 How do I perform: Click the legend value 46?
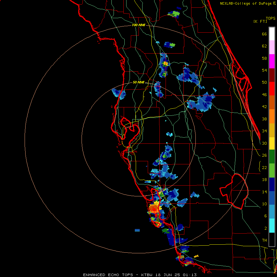264,95
